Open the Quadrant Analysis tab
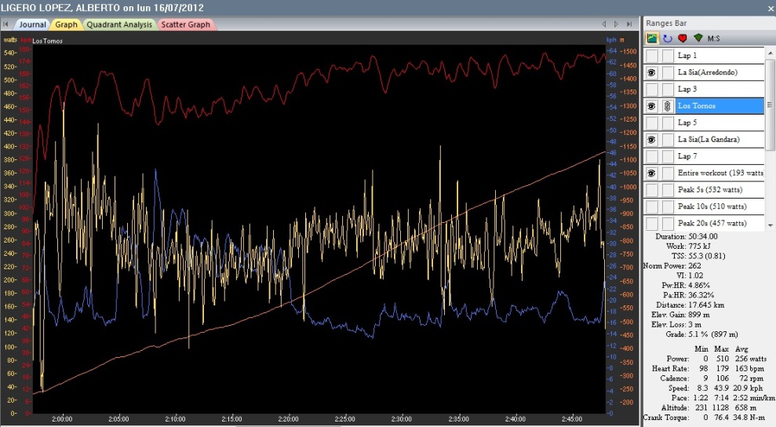Viewport: 776px width, 427px height. coord(119,24)
